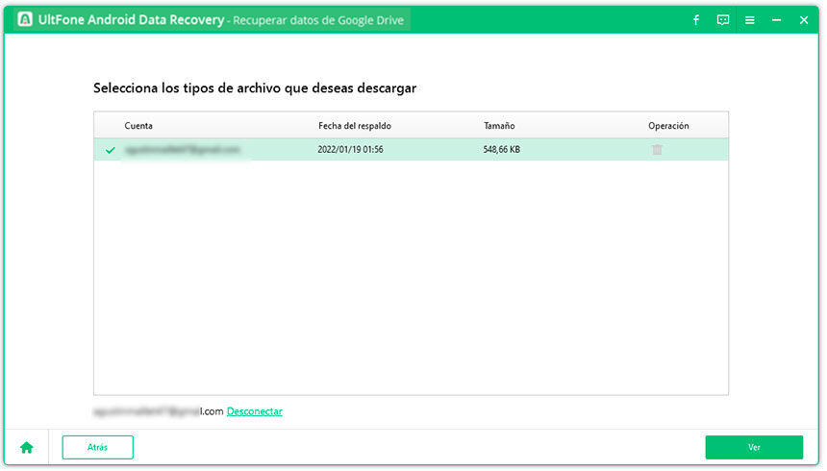Screen dimensions: 827x471
Task: Open the hamburger menu icon
Action: pos(750,20)
